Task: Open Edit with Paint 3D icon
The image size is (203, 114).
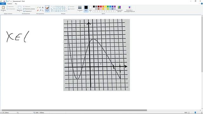Action: (129, 7)
